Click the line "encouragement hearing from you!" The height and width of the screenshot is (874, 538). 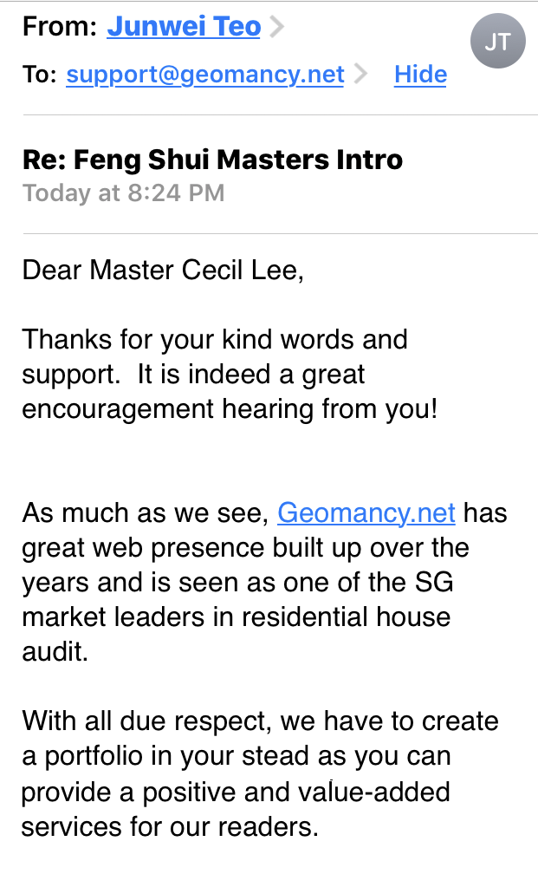tap(230, 408)
